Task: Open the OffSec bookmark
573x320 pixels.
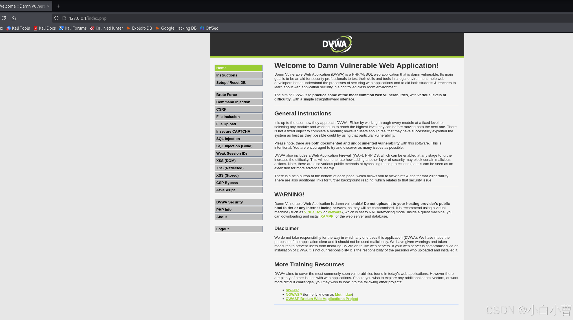Action: click(x=209, y=28)
